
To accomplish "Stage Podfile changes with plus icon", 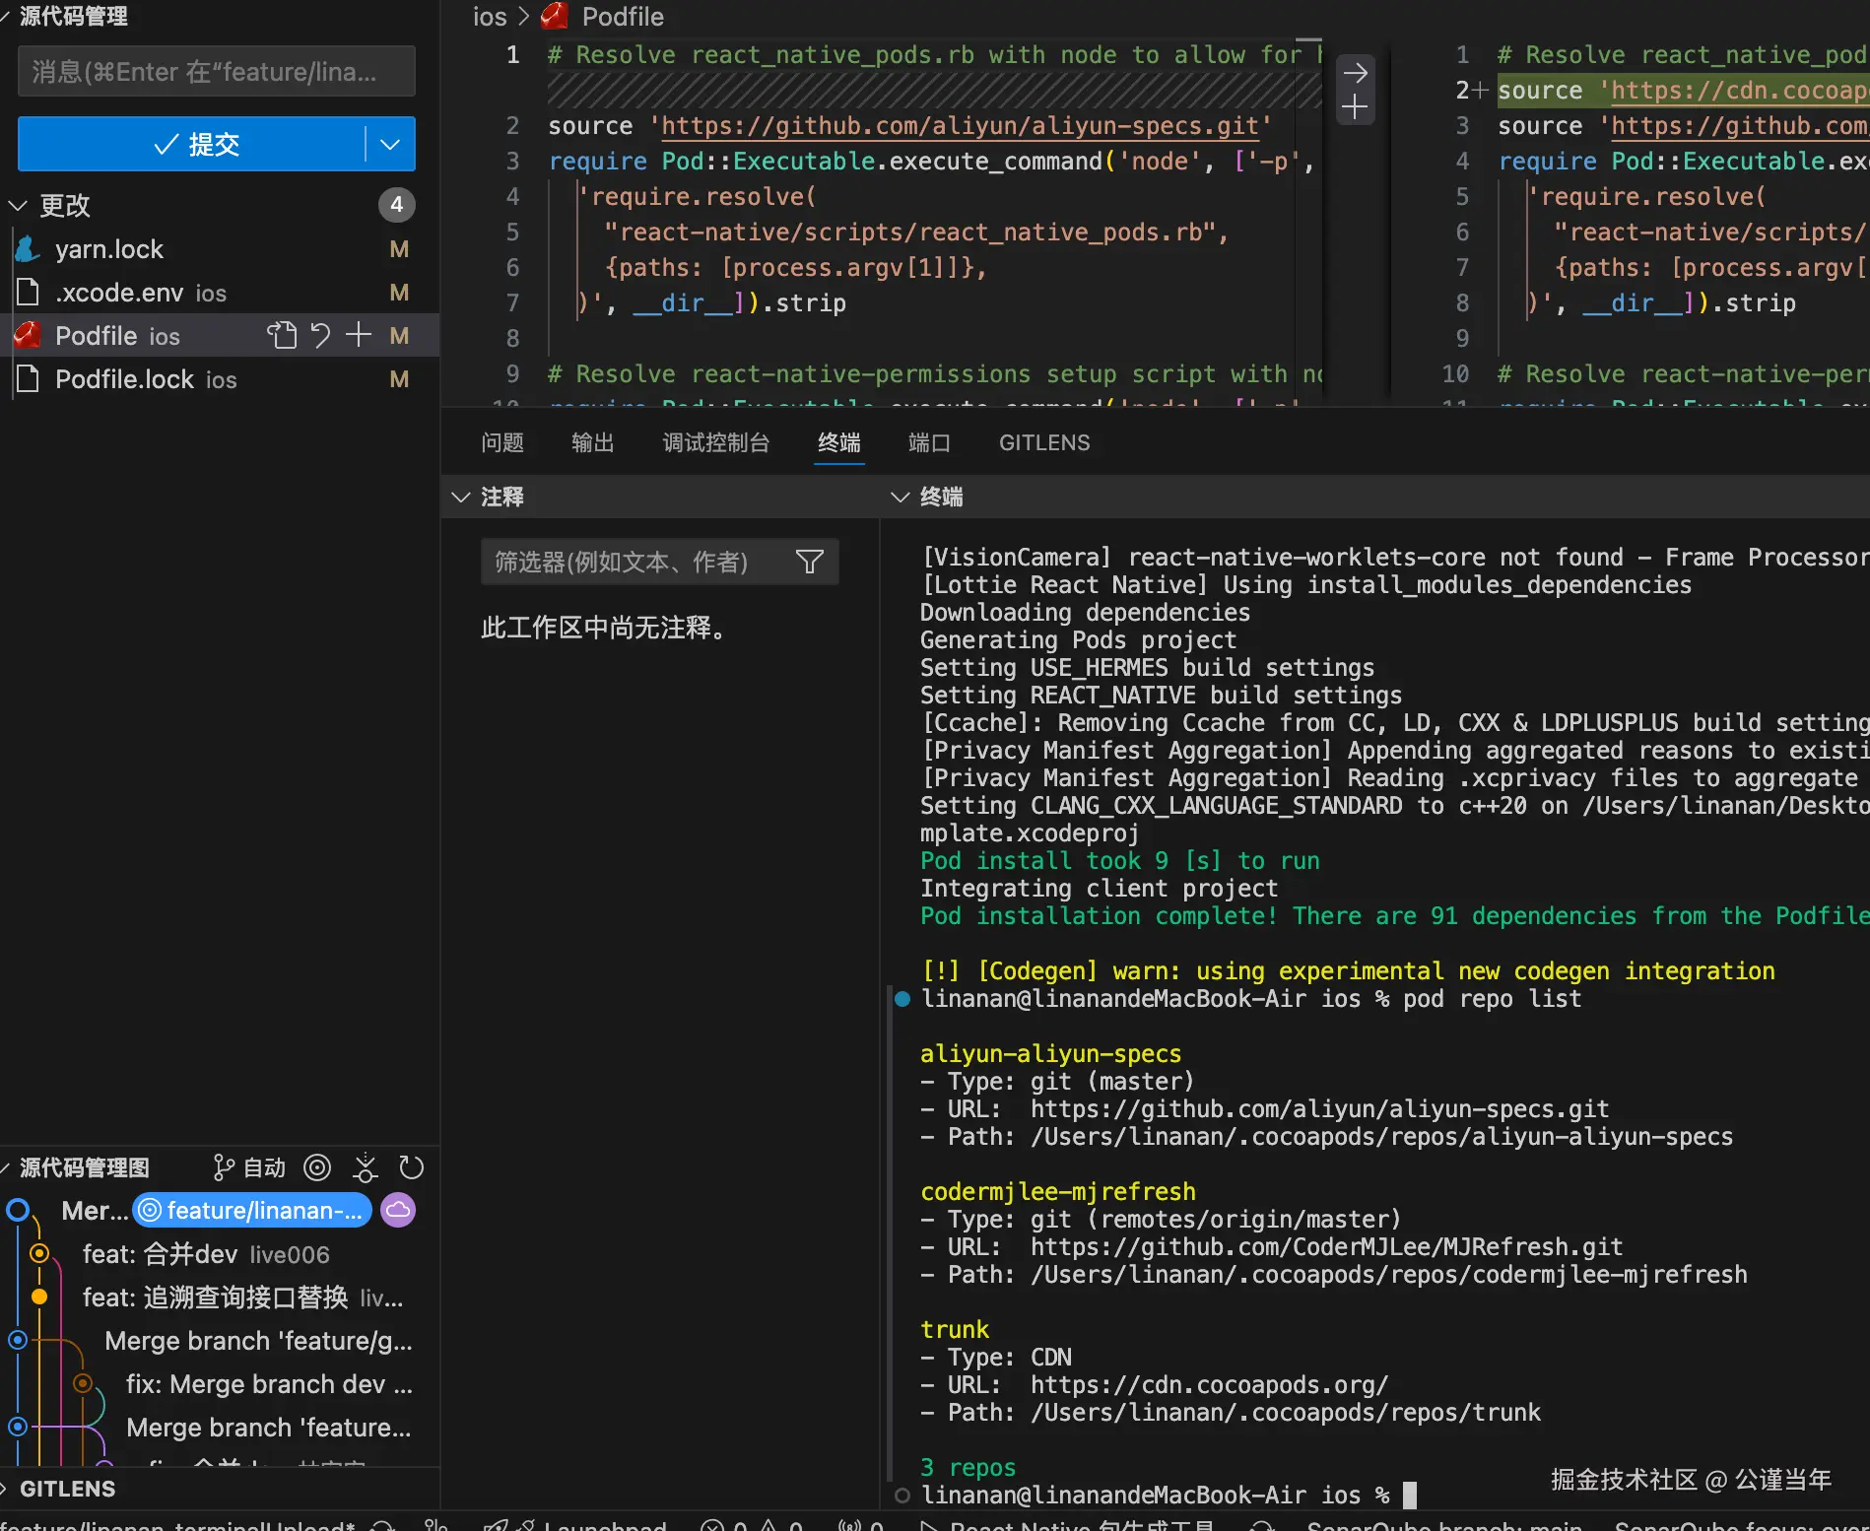I will pyautogui.click(x=359, y=336).
